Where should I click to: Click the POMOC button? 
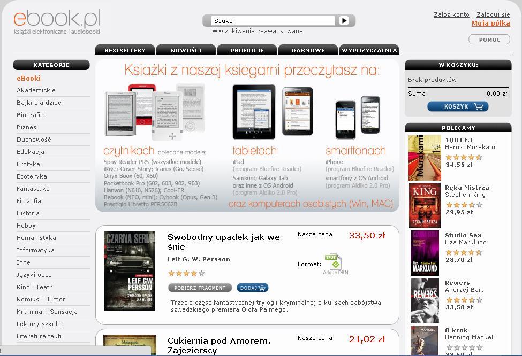point(489,40)
